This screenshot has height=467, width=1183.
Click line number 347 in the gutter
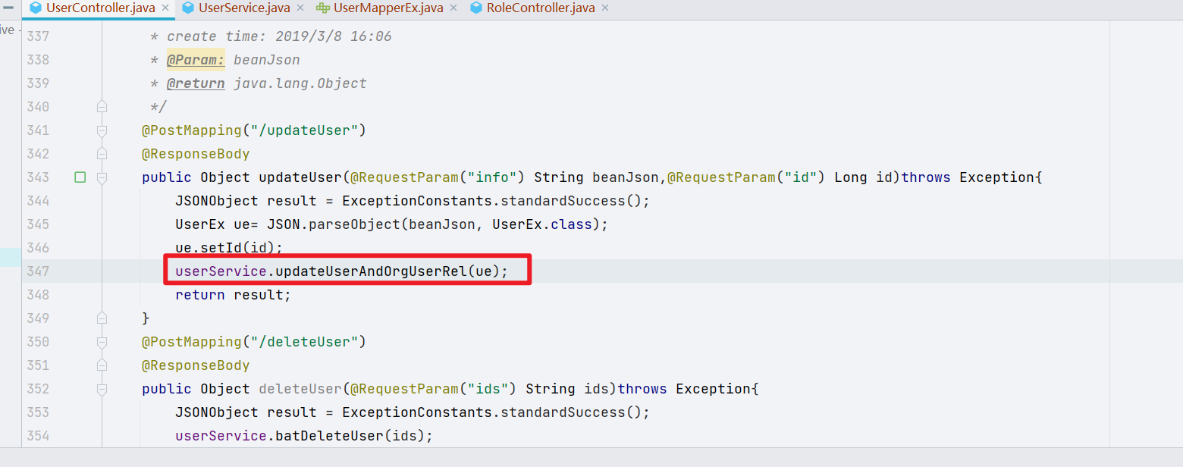[x=38, y=271]
